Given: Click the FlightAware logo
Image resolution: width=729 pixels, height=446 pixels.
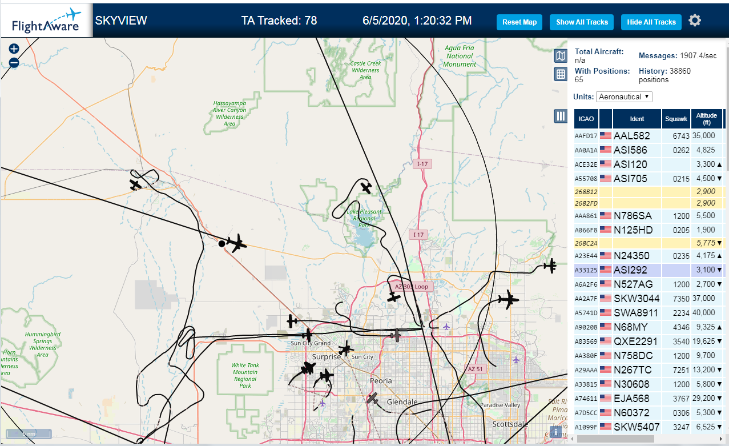Looking at the screenshot, I should [x=47, y=21].
